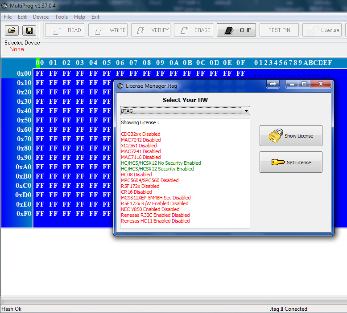The width and height of the screenshot is (347, 313).
Task: Click the Usecure toolbar button
Action: (x=322, y=30)
